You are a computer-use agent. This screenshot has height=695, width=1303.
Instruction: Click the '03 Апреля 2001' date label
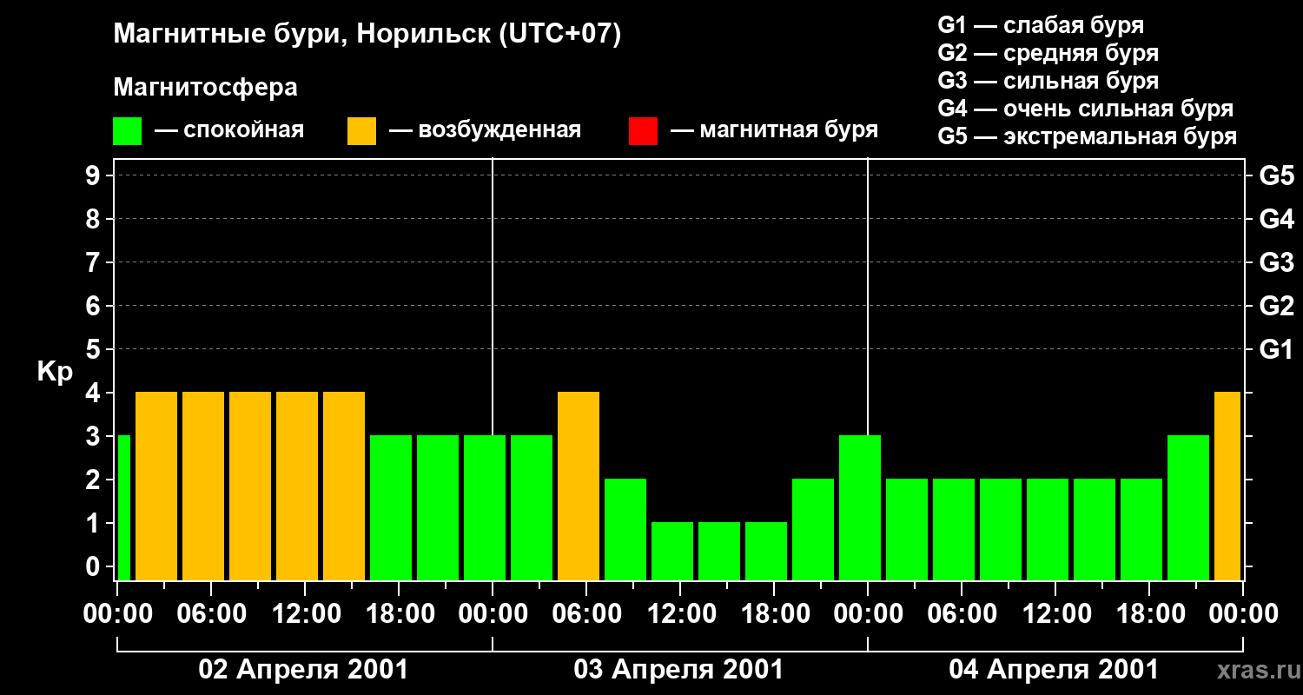[678, 669]
